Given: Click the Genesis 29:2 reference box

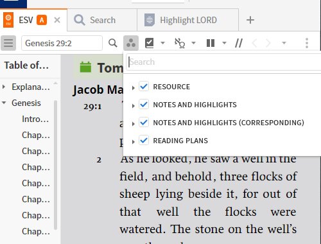Looking at the screenshot, I should [62, 43].
